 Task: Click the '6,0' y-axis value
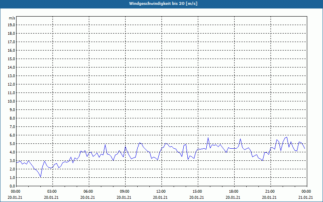(x=13, y=135)
